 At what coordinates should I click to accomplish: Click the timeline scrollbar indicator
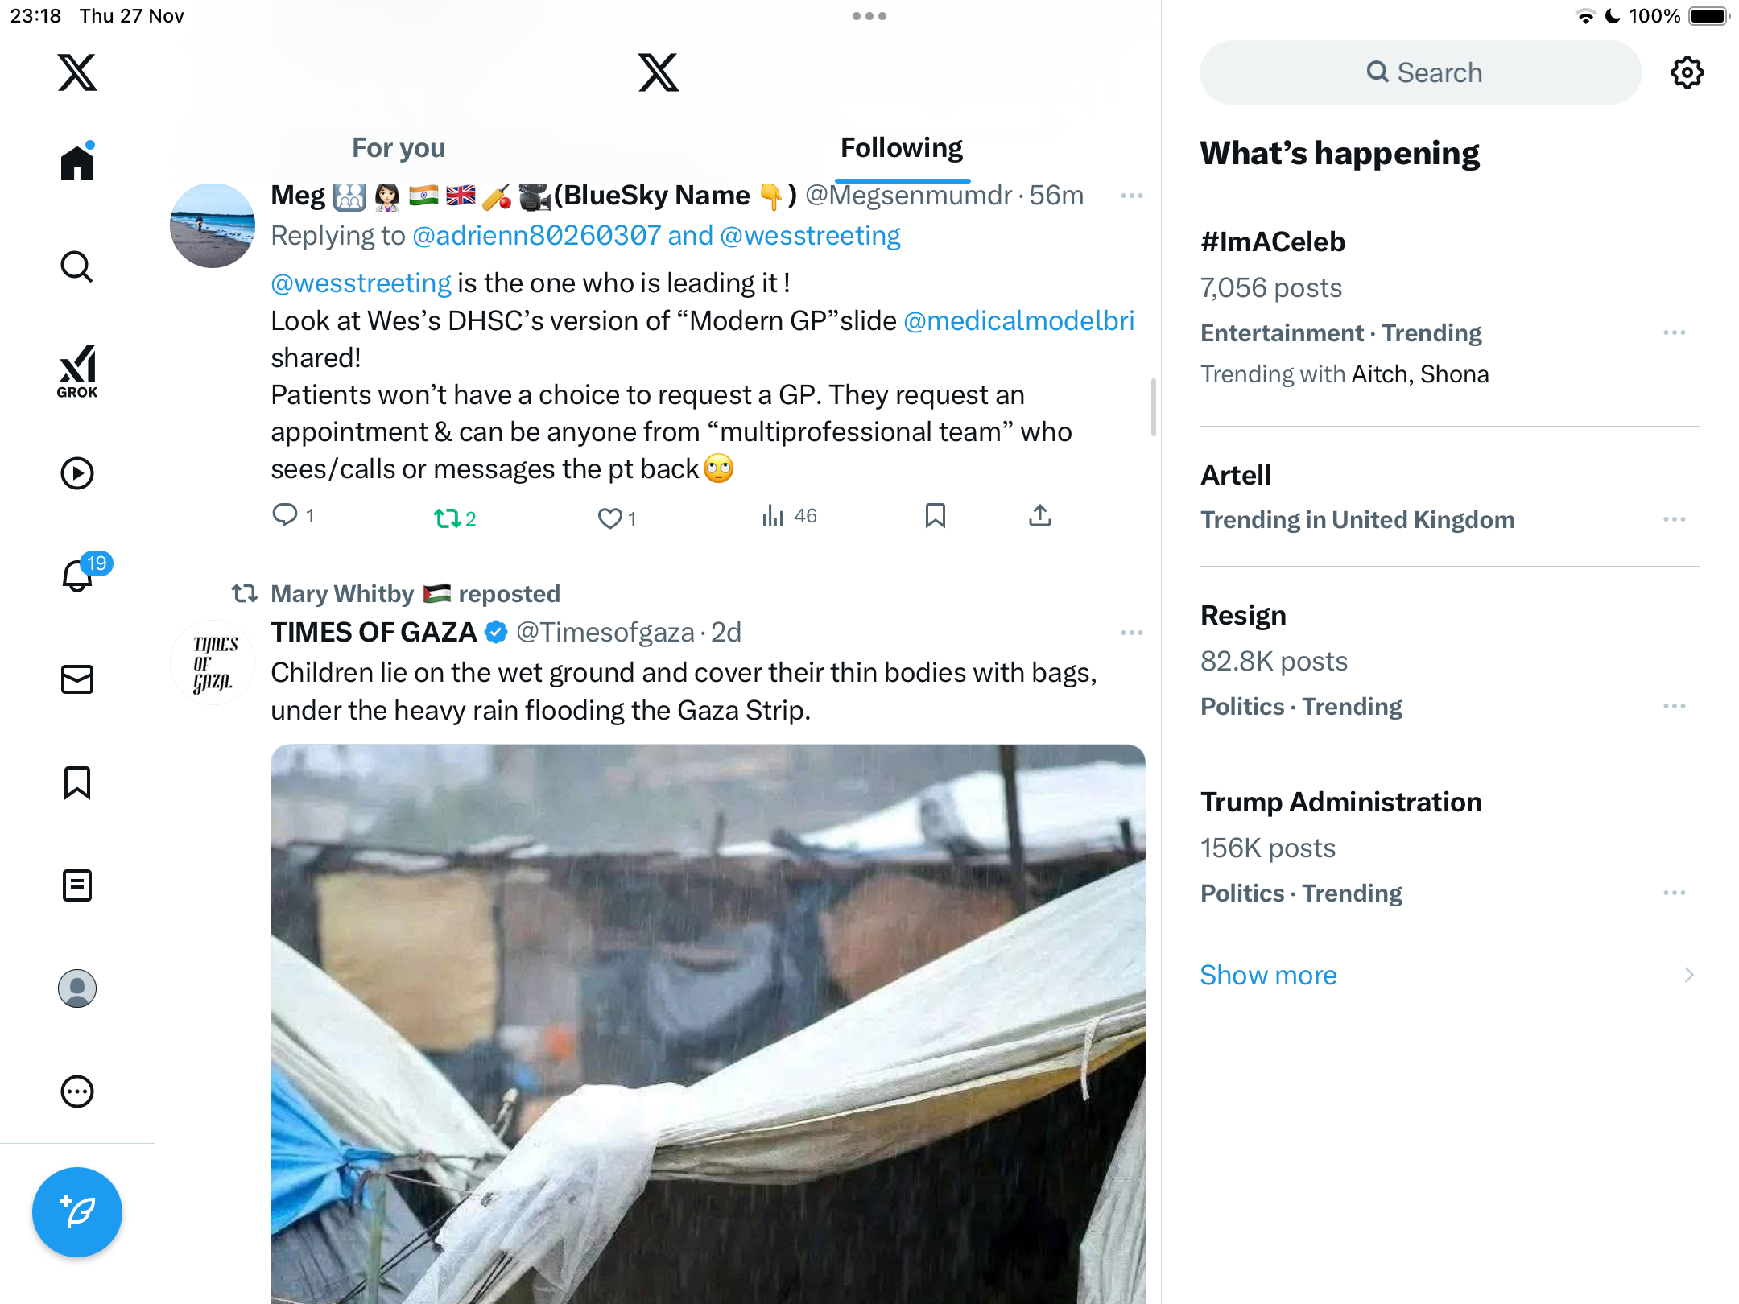[x=1153, y=406]
